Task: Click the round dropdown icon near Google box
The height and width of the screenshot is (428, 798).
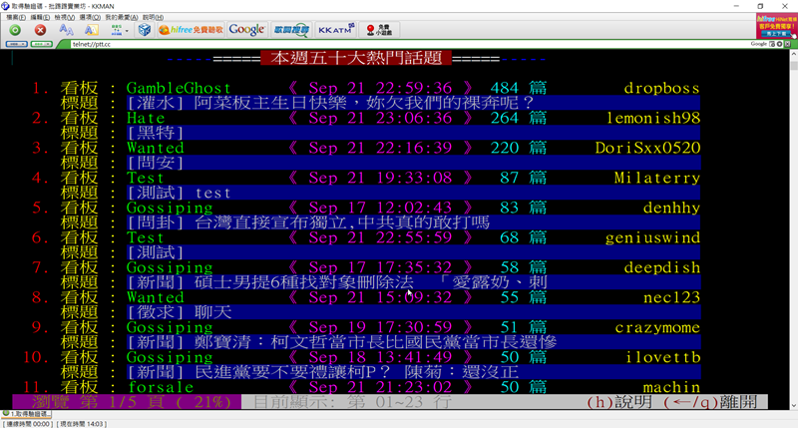Action: click(x=779, y=44)
